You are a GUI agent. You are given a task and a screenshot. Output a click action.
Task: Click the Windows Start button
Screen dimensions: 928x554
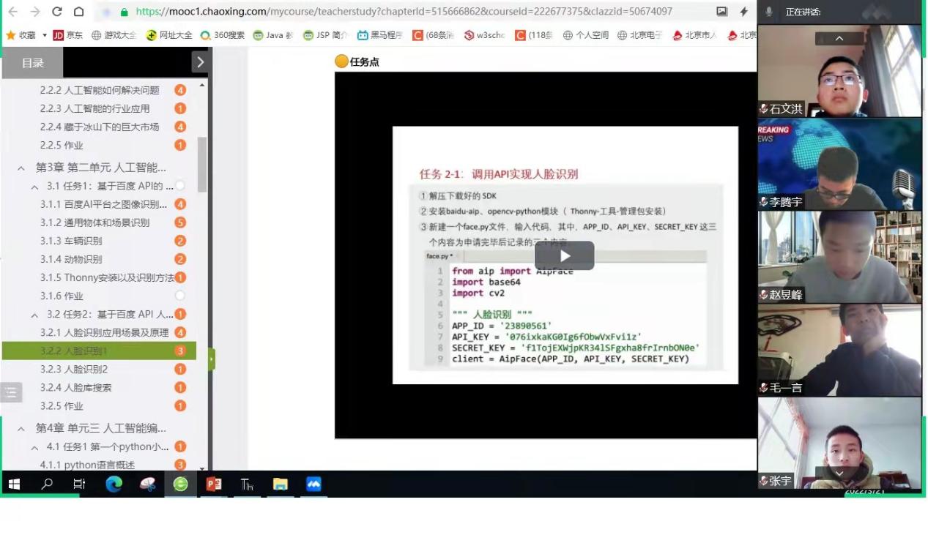click(x=14, y=484)
